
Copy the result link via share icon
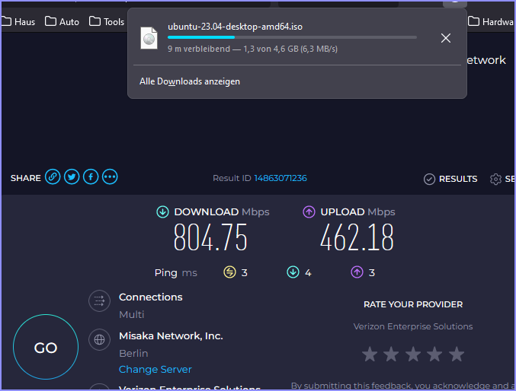pos(53,176)
